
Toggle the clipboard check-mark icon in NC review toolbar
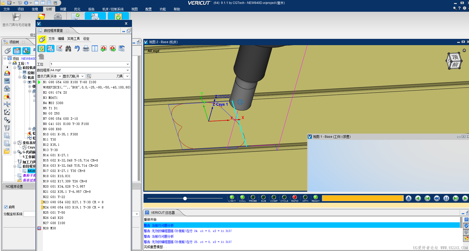coord(42,49)
